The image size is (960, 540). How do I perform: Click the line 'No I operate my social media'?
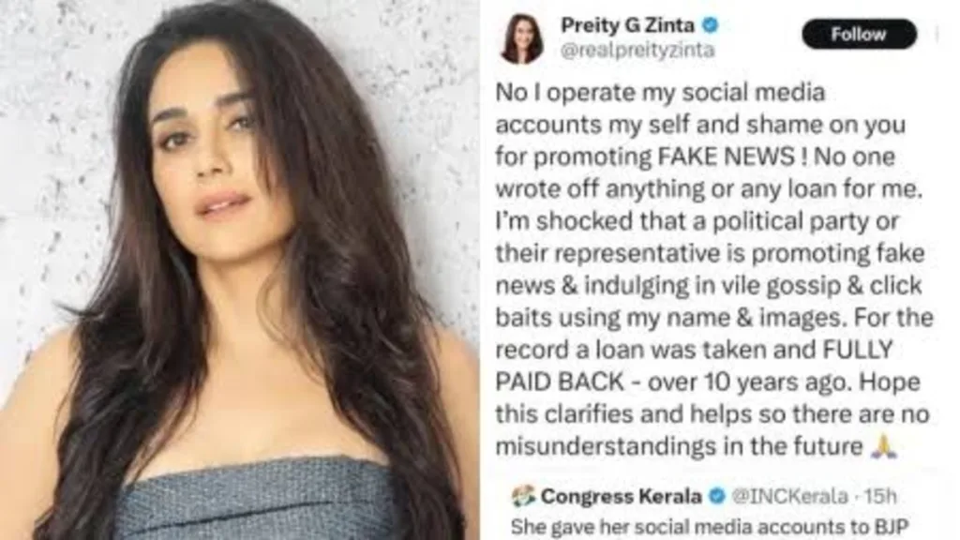tap(660, 93)
